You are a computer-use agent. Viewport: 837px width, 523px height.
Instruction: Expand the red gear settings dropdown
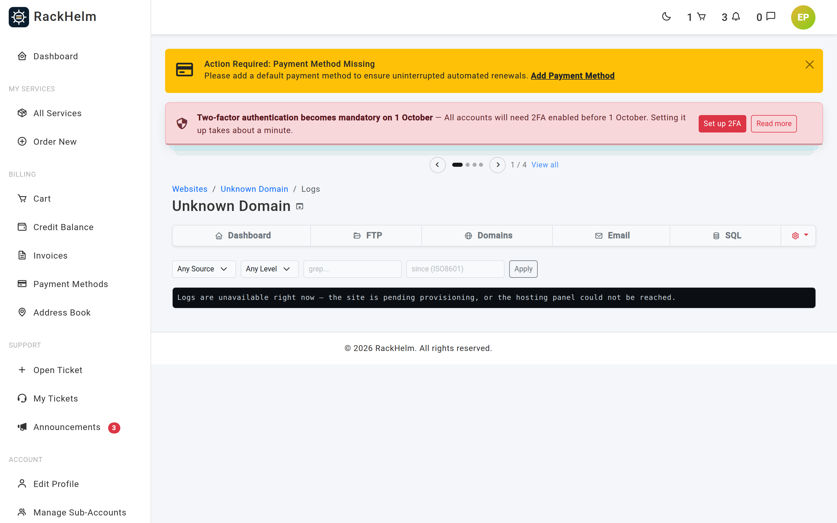pos(798,236)
